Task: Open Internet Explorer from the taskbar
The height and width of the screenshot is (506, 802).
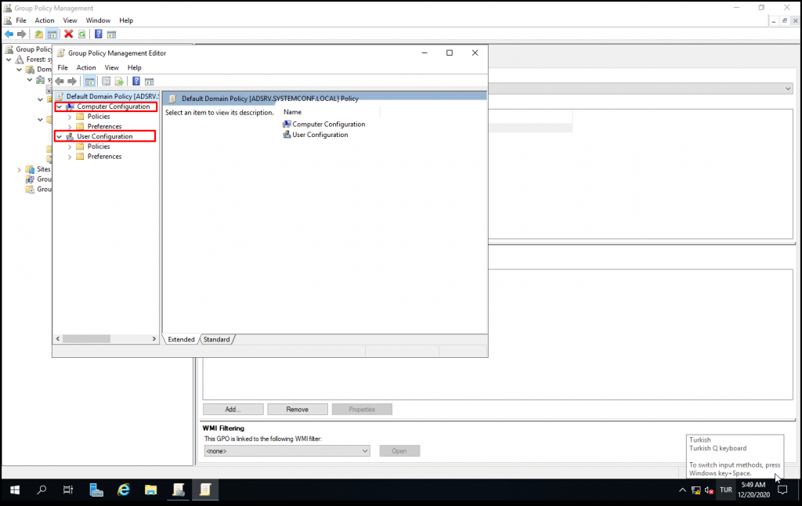Action: (x=124, y=490)
